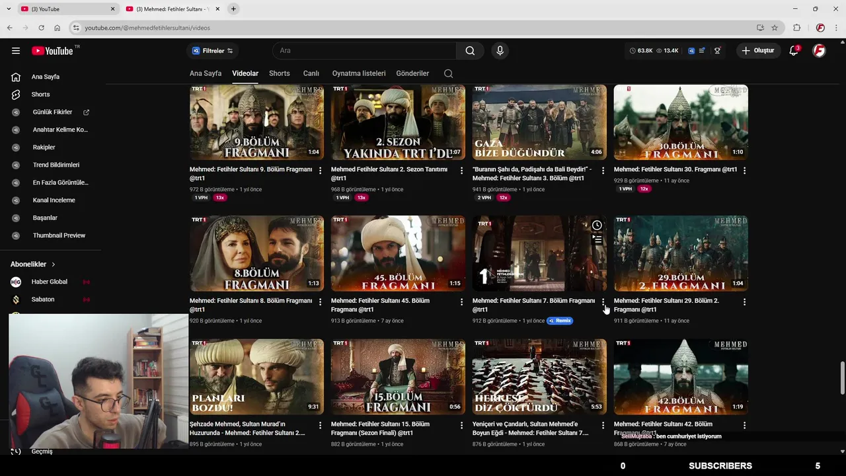Open the Herkese Diz Çöktürdü thumbnail
The image size is (846, 476).
click(539, 377)
